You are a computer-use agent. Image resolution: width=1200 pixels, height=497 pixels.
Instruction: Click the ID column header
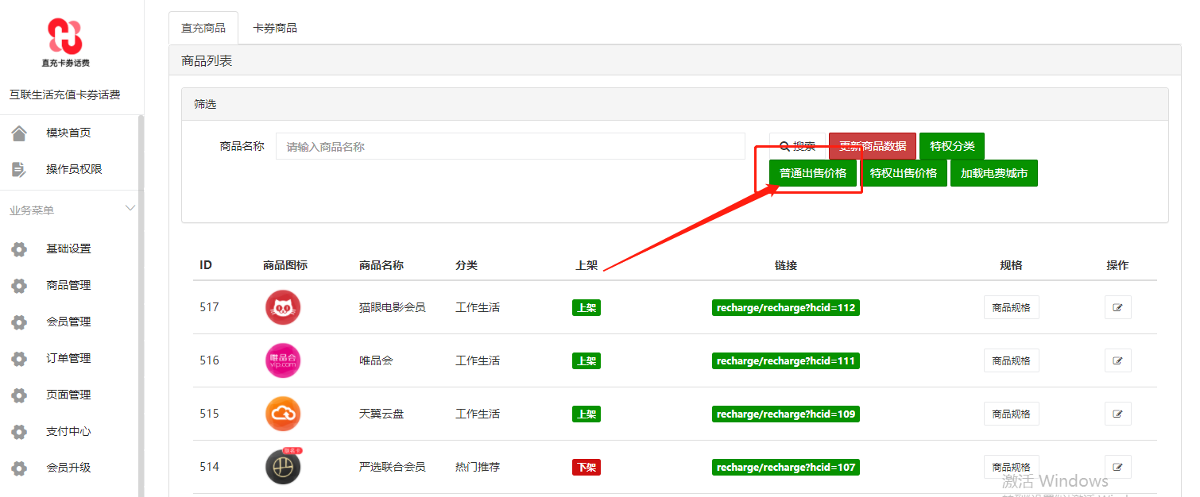point(206,265)
